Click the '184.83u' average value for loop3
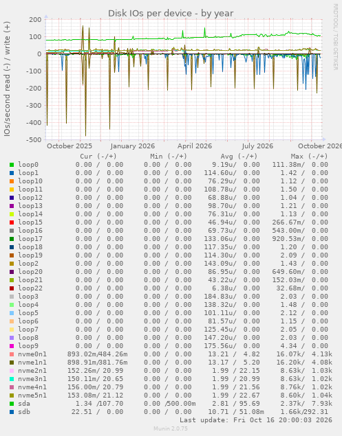The height and width of the screenshot is (436, 342). (x=220, y=297)
